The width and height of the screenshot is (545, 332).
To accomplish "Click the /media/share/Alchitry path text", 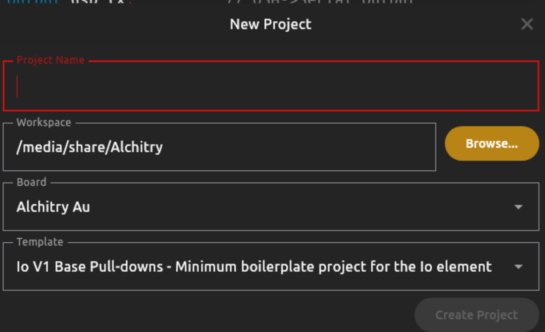I will (89, 147).
